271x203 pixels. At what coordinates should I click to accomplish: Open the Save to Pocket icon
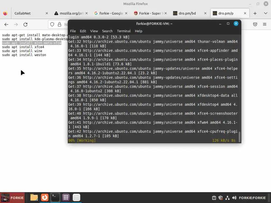click(x=255, y=24)
